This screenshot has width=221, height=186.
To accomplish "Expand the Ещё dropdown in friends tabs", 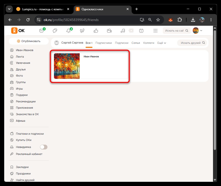I will [162, 43].
